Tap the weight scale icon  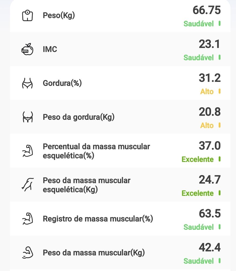(27, 15)
